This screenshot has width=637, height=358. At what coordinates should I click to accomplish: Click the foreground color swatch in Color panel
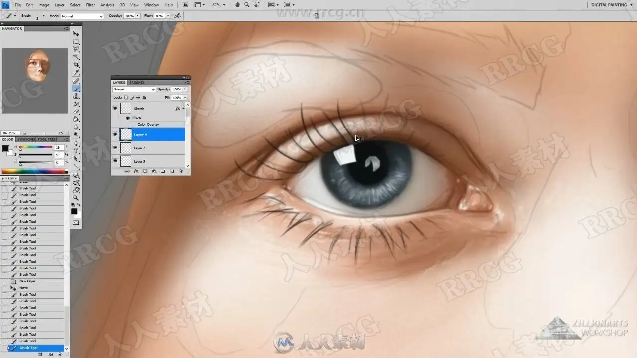[6, 149]
